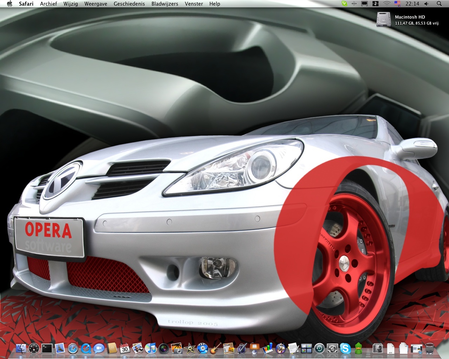
Task: Open the documents stack in dock
Action: [404, 348]
